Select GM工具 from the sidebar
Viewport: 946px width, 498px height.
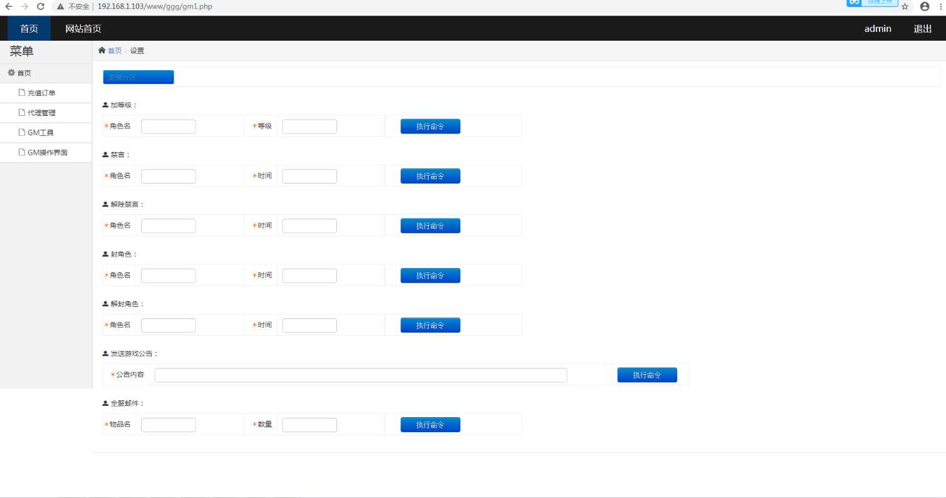tap(40, 133)
